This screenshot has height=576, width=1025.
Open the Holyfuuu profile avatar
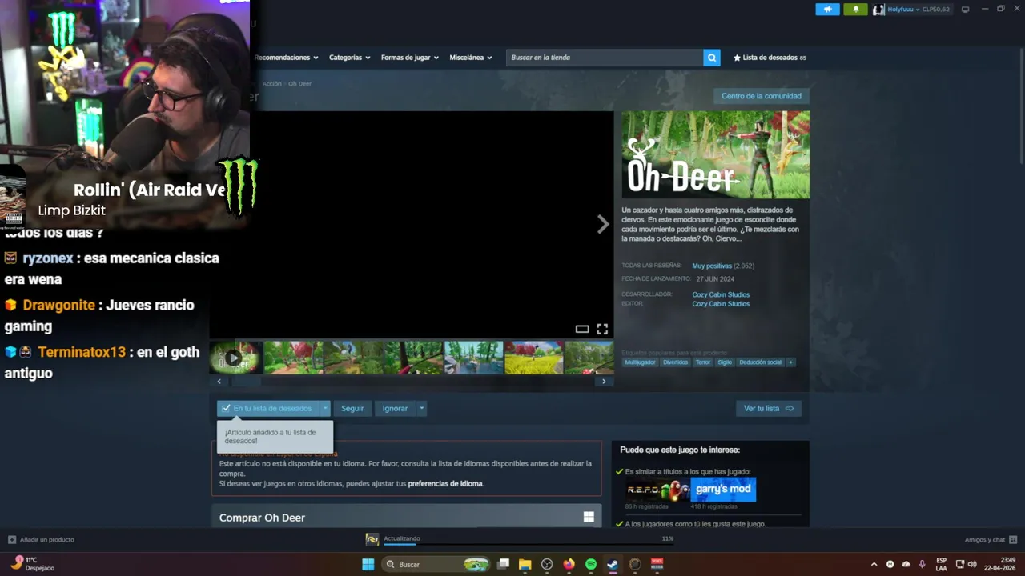click(878, 10)
